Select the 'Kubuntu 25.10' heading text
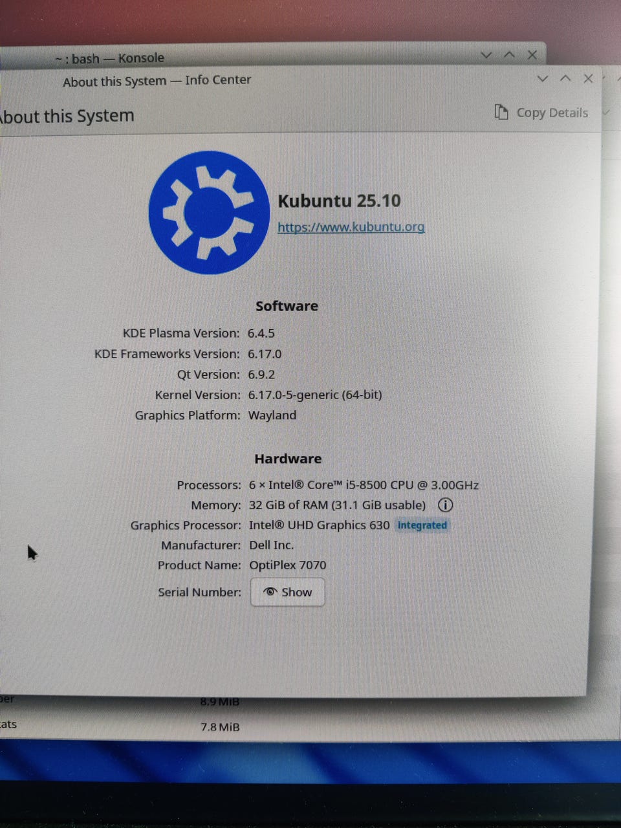Image resolution: width=621 pixels, height=828 pixels. coord(339,201)
